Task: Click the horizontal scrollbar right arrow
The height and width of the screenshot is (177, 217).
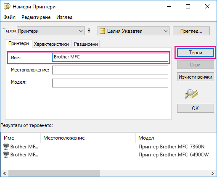Action: [213, 174]
